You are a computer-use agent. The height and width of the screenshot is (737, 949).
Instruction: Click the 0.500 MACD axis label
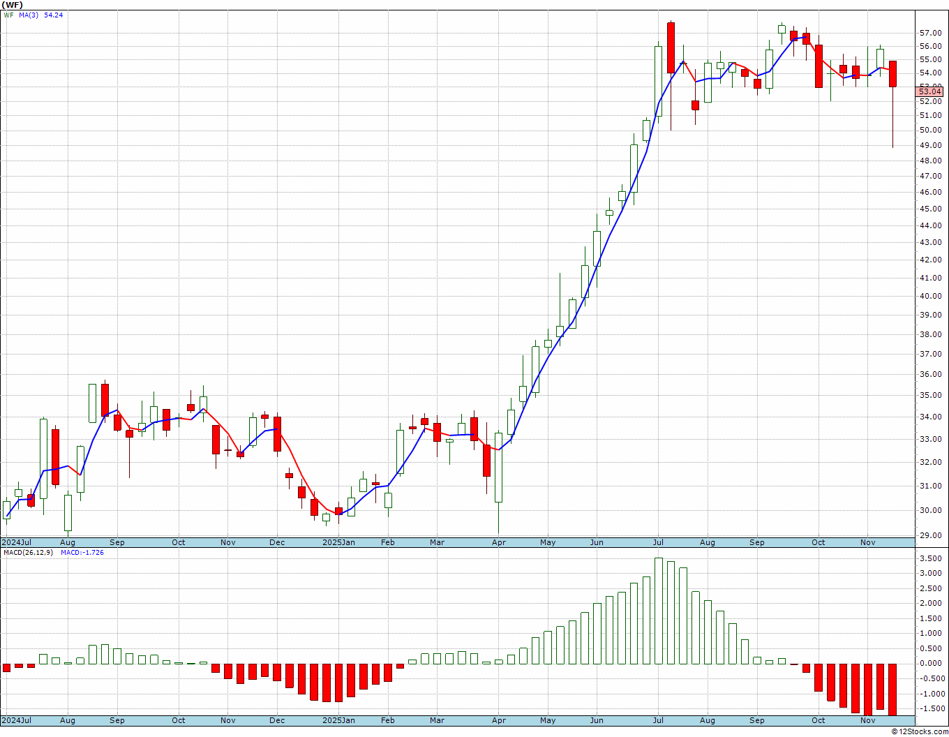(x=931, y=648)
